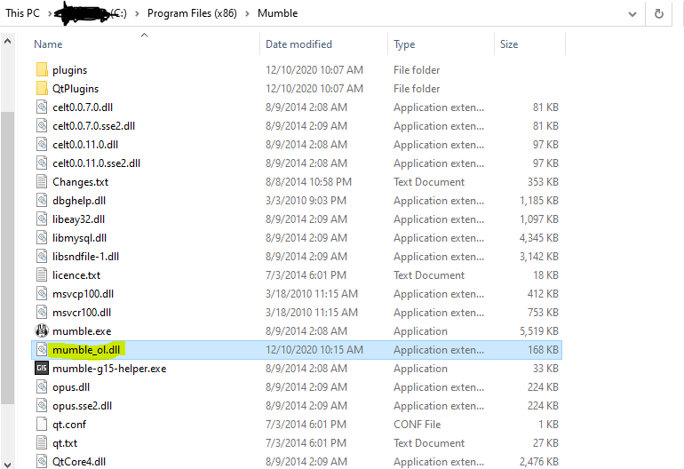This screenshot has width=684, height=469.
Task: Expand the chevron after Program Files (x86)
Action: pos(247,13)
